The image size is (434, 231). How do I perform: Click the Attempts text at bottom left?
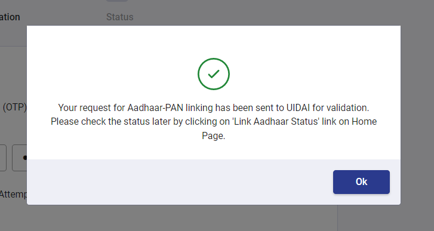tap(13, 194)
